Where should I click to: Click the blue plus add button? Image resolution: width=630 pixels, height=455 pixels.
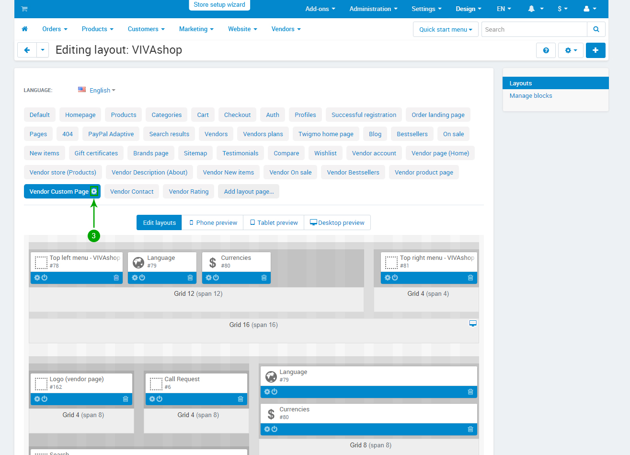coord(596,50)
